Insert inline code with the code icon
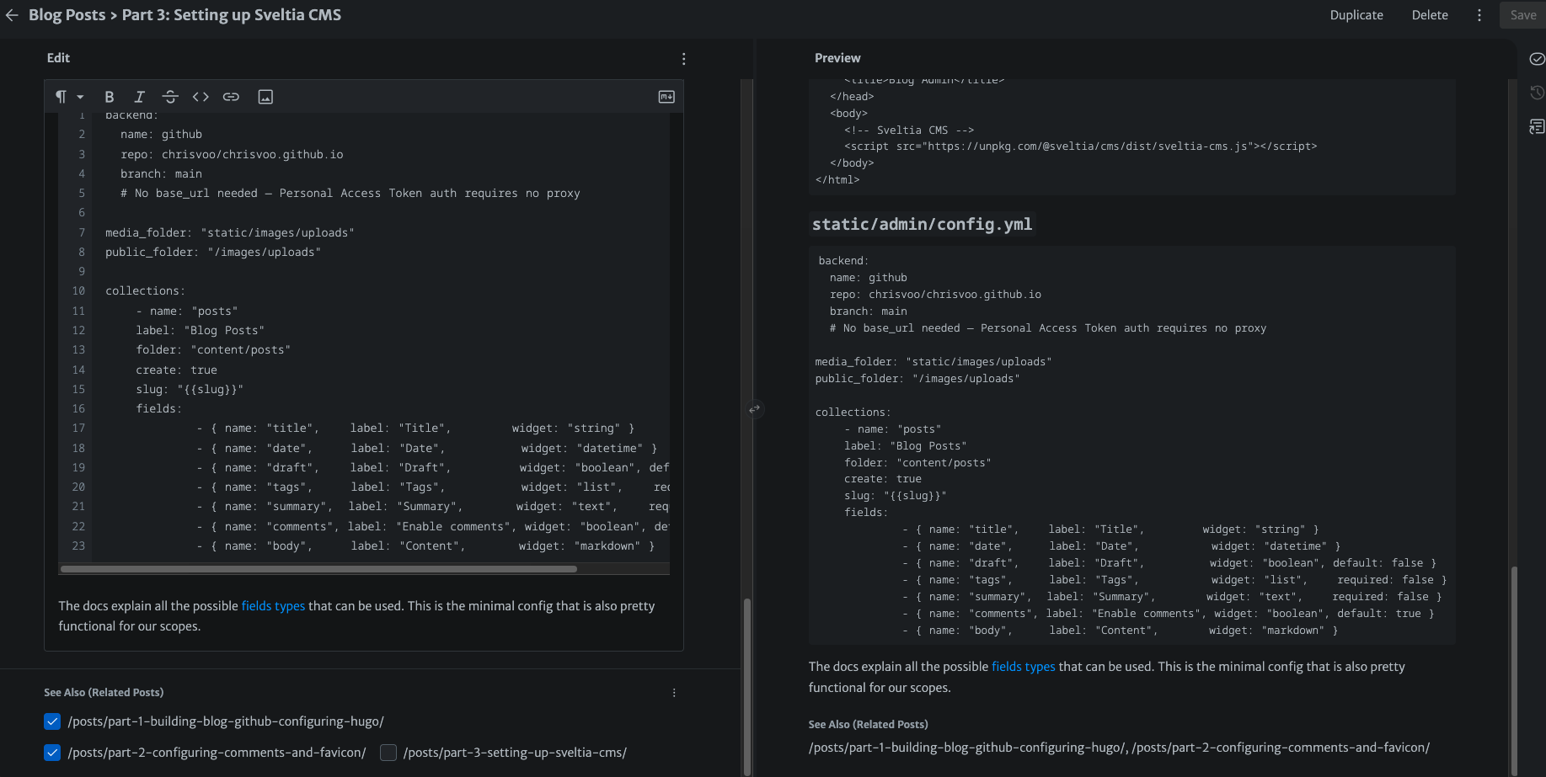 click(201, 97)
